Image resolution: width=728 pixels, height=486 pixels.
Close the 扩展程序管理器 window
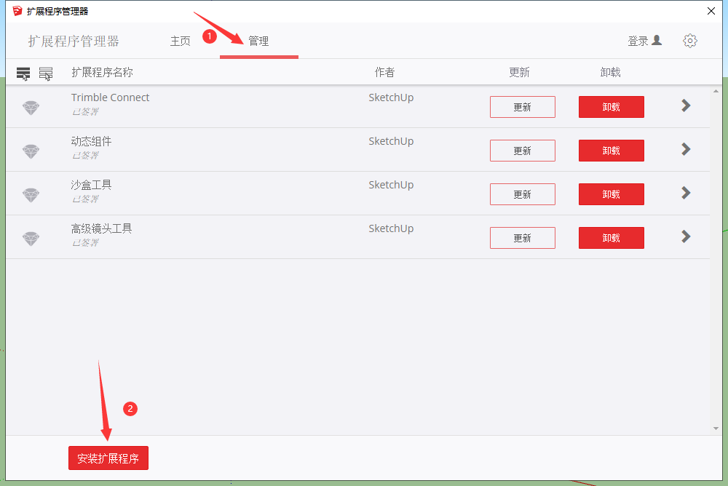[711, 11]
